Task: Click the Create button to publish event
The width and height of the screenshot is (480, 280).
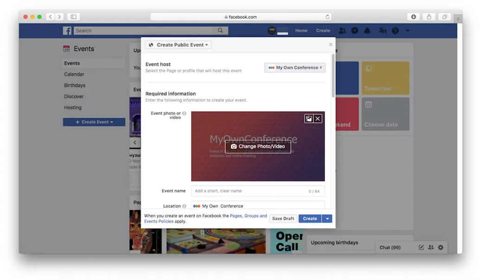Action: pyautogui.click(x=310, y=218)
